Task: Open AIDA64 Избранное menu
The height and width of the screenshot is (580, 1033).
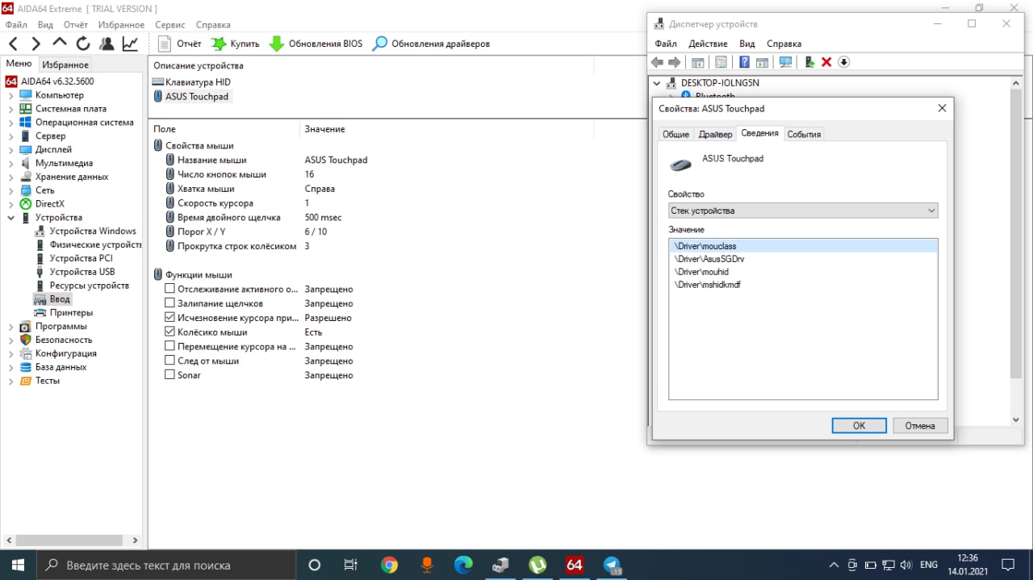Action: pos(121,25)
